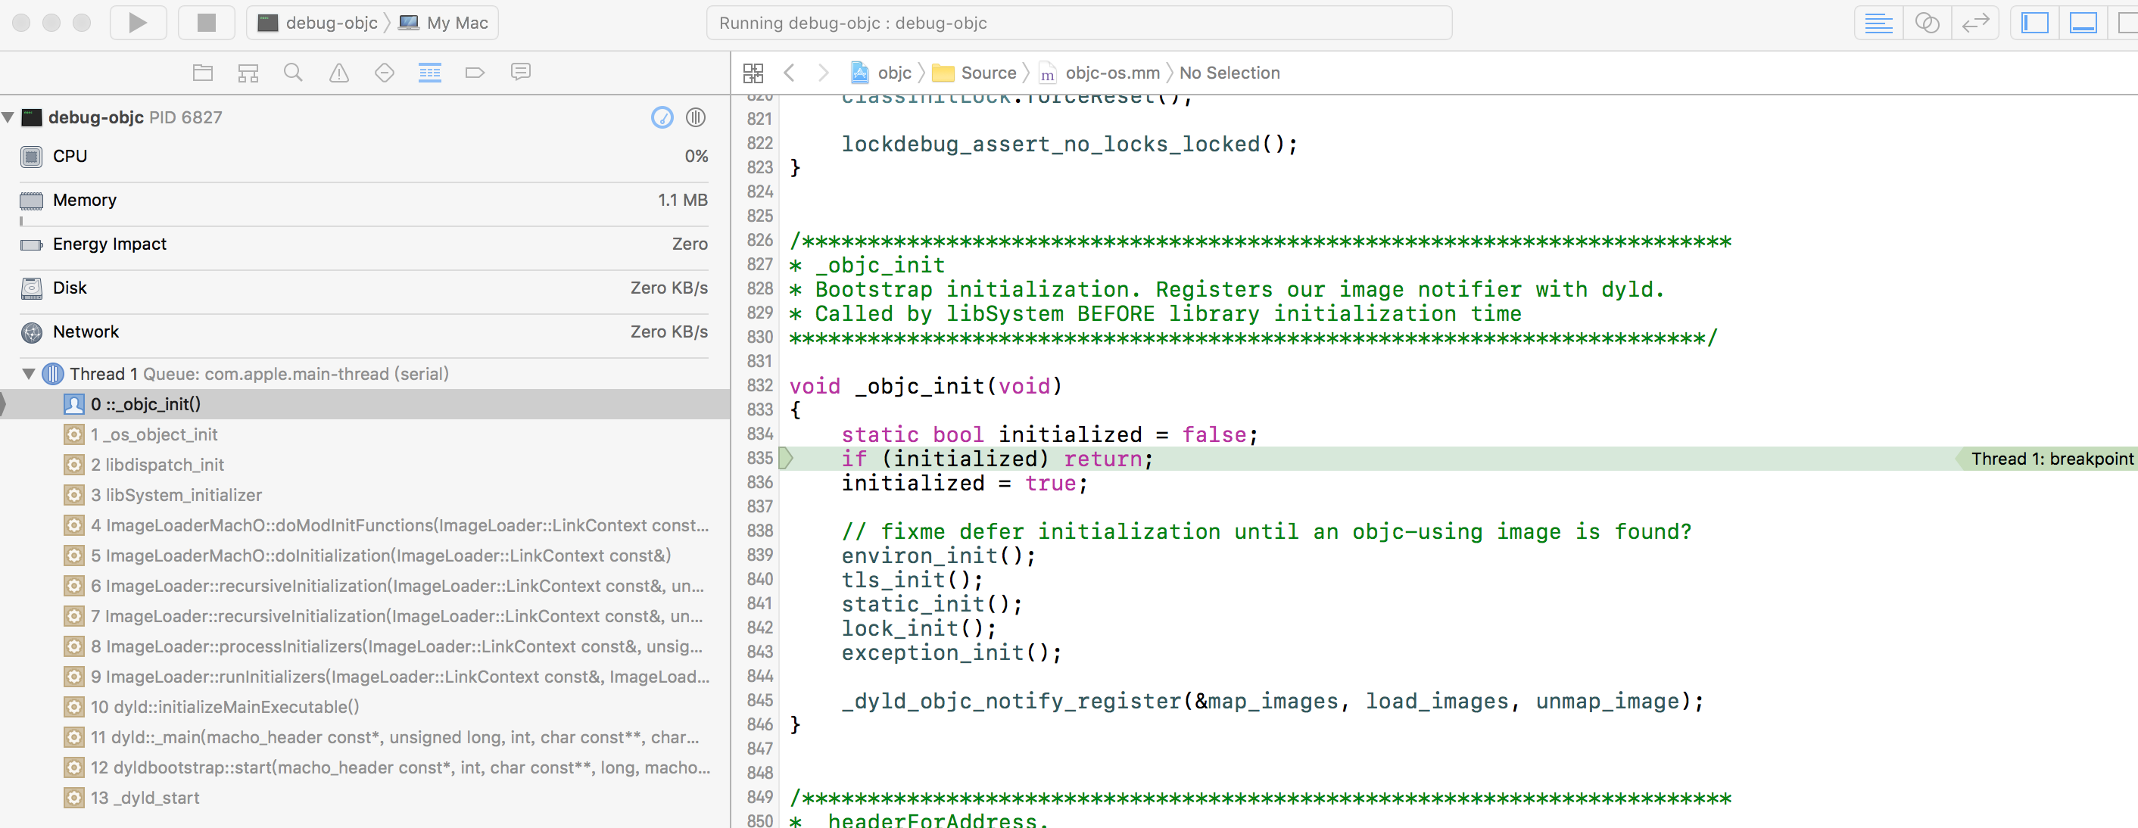This screenshot has height=828, width=2138.
Task: Toggle the bottom debug area visibility
Action: click(2083, 23)
